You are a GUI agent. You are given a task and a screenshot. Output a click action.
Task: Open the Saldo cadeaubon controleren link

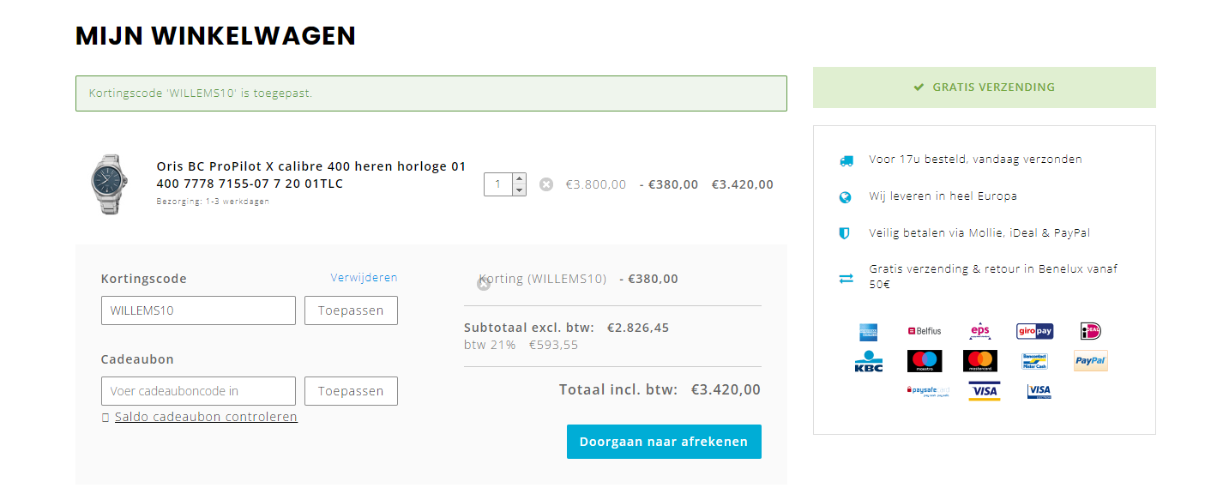click(206, 417)
